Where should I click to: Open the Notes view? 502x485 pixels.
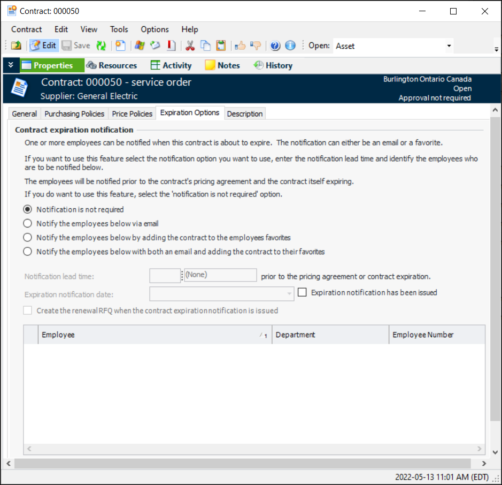pyautogui.click(x=222, y=65)
